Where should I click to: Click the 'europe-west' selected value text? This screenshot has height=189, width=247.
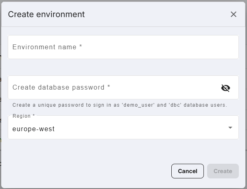click(x=33, y=129)
